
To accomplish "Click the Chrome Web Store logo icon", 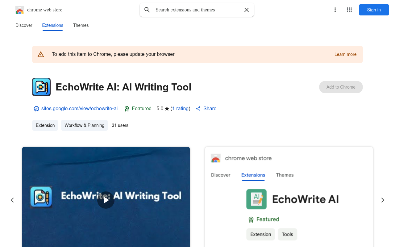I will 20,10.
